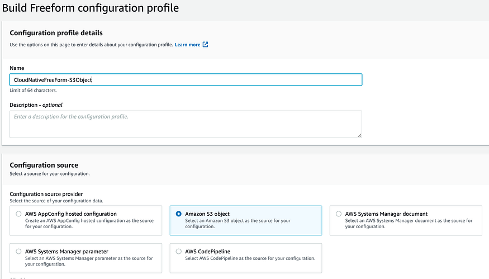The height and width of the screenshot is (279, 489).
Task: Click the Learn more link
Action: coord(187,45)
